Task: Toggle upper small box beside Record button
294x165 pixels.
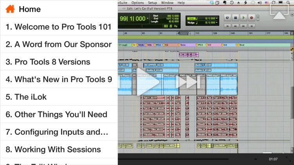Action: tap(258, 16)
